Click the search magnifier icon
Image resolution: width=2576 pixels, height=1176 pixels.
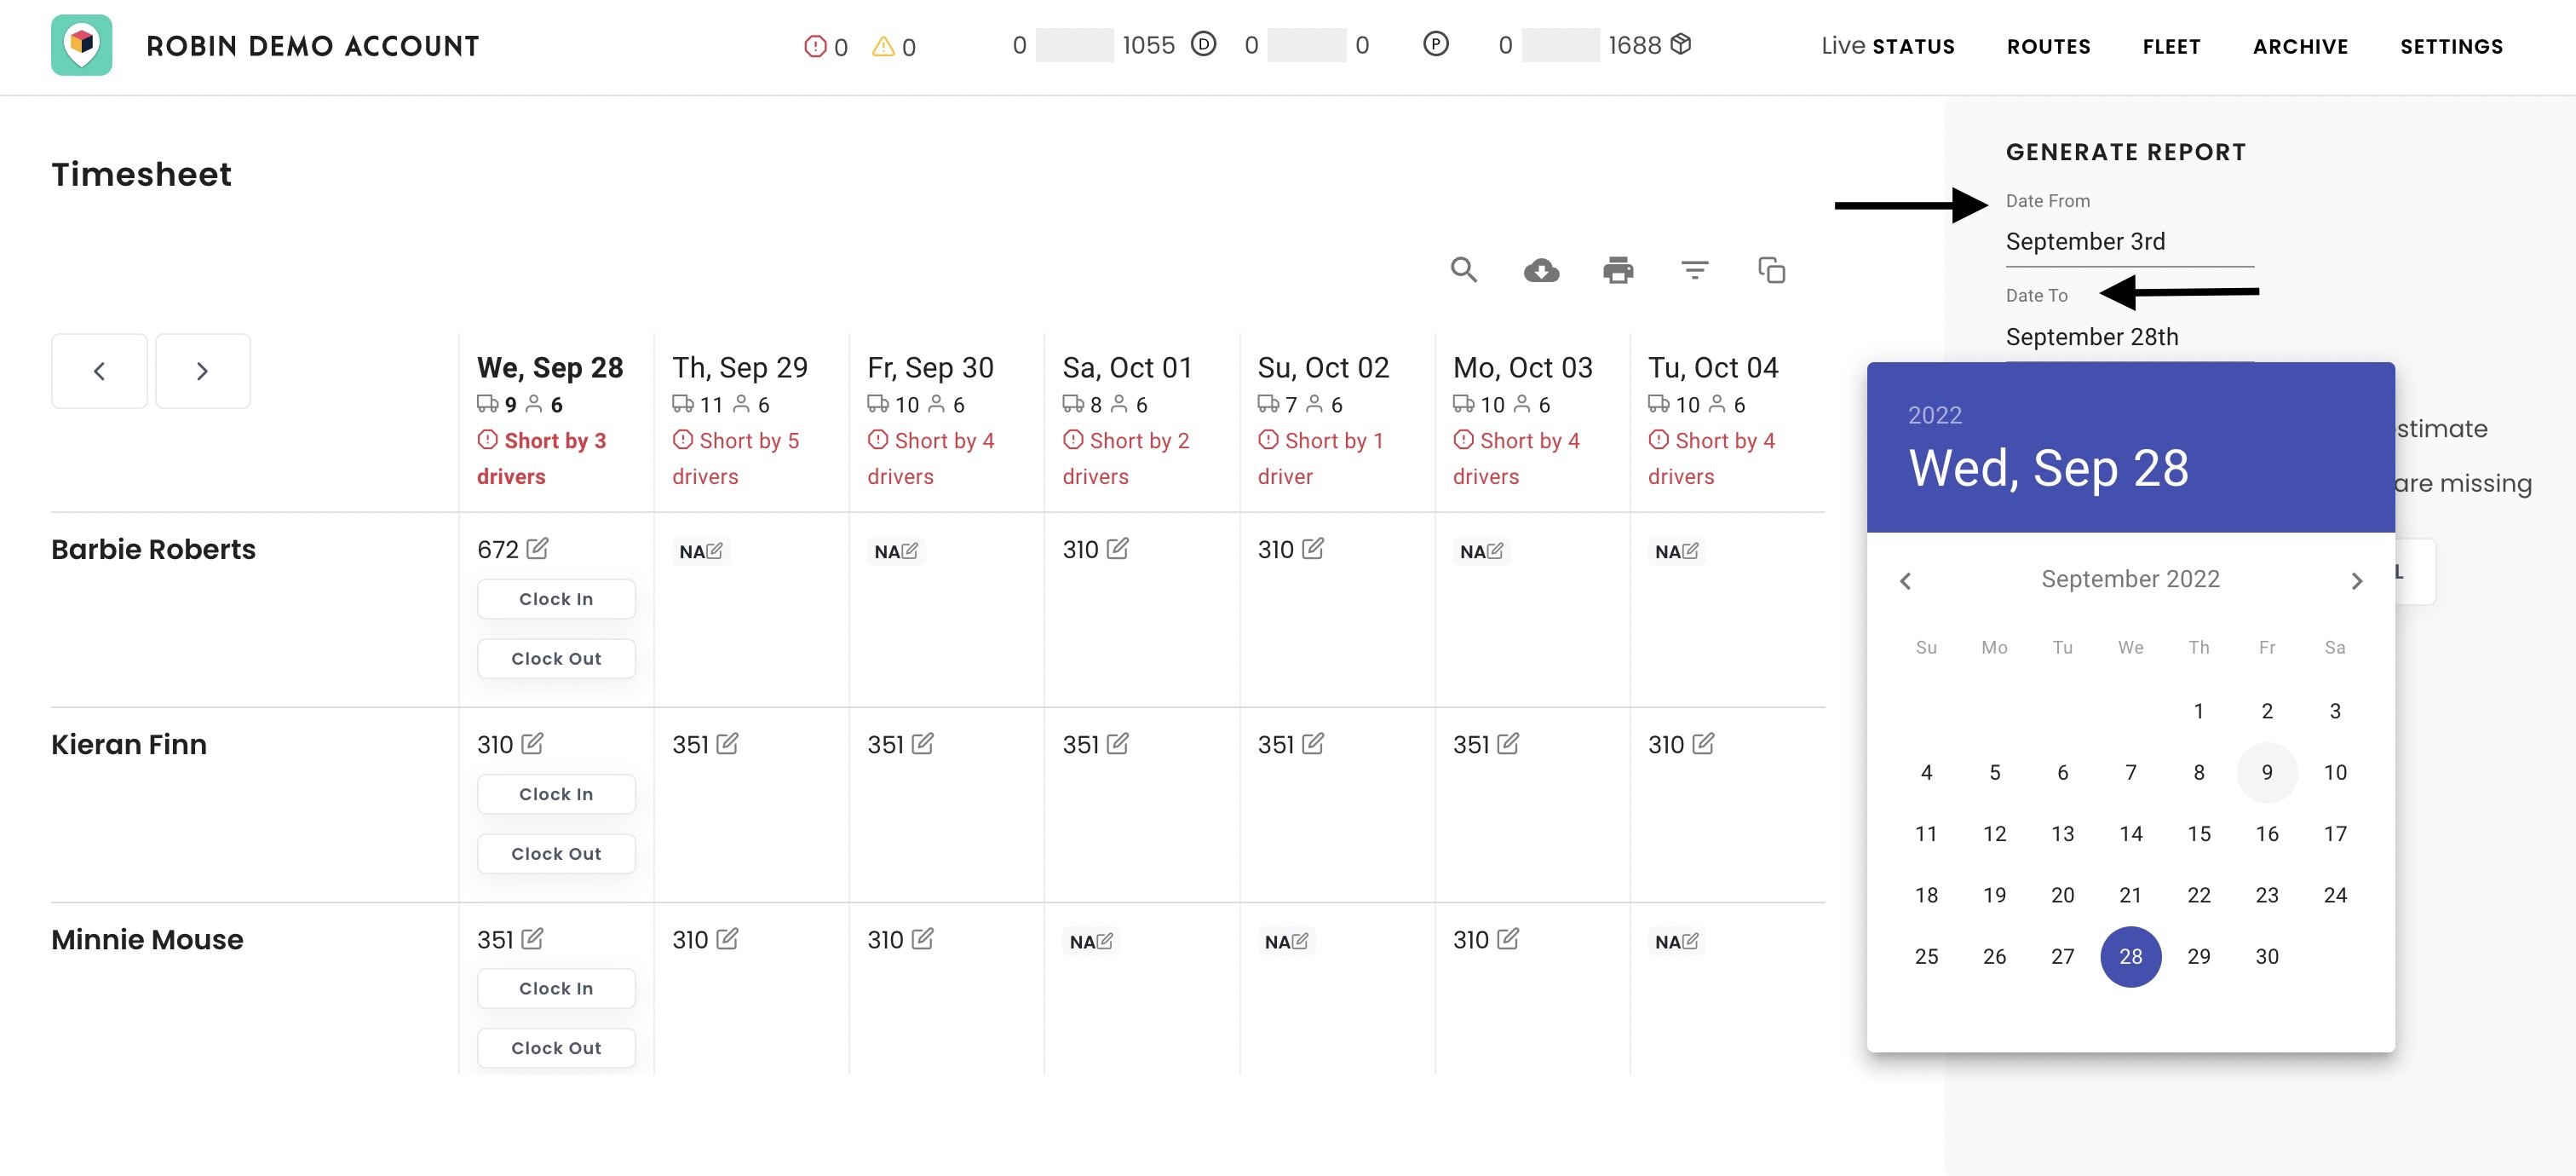[x=1463, y=270]
